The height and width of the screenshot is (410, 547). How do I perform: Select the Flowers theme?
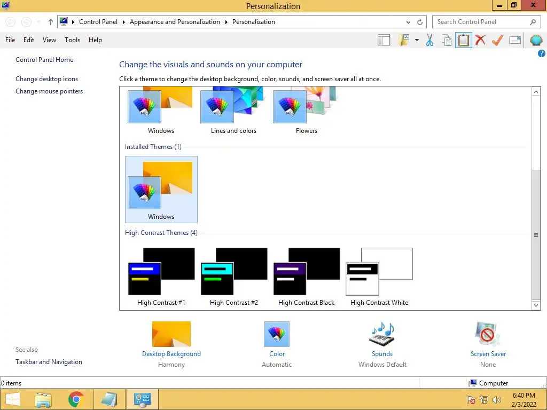pos(306,111)
